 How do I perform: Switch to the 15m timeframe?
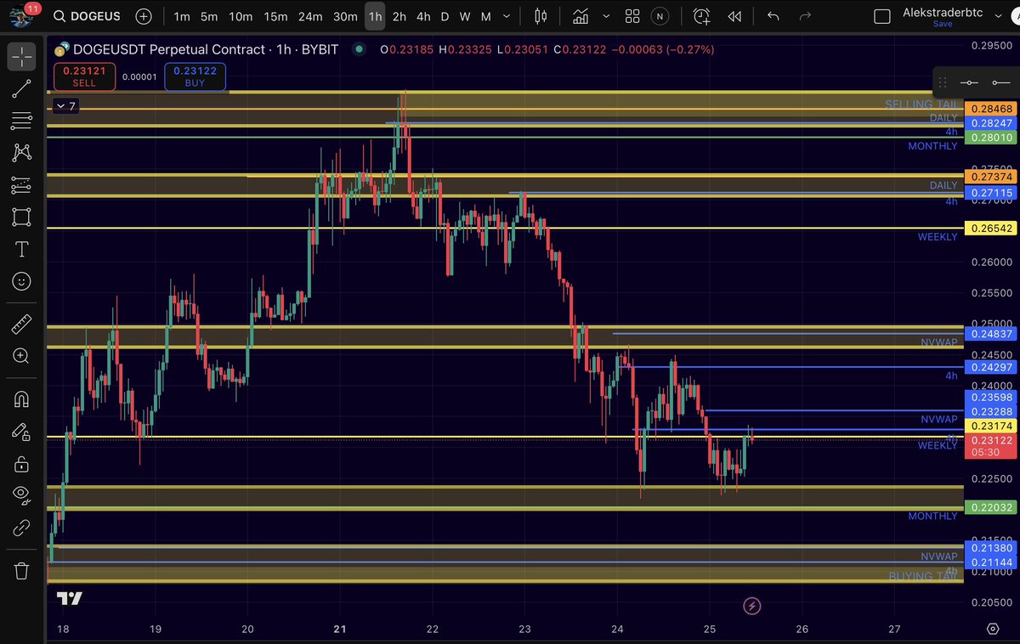click(275, 16)
